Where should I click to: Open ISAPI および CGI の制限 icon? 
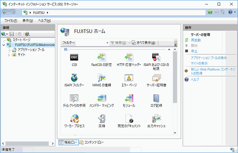coord(156,57)
